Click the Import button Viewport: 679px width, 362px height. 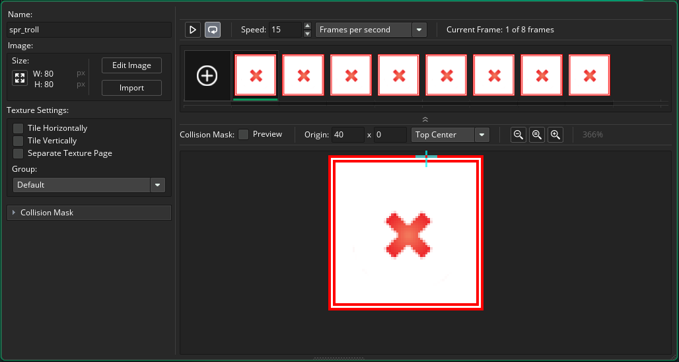[x=131, y=88]
